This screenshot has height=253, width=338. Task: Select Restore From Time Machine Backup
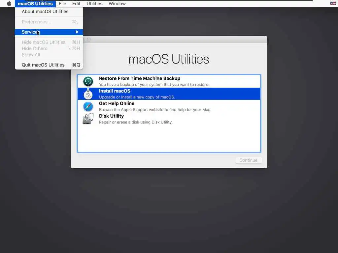169,81
